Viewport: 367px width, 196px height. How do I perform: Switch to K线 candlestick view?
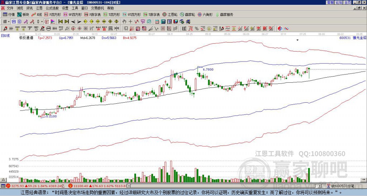tap(37, 14)
